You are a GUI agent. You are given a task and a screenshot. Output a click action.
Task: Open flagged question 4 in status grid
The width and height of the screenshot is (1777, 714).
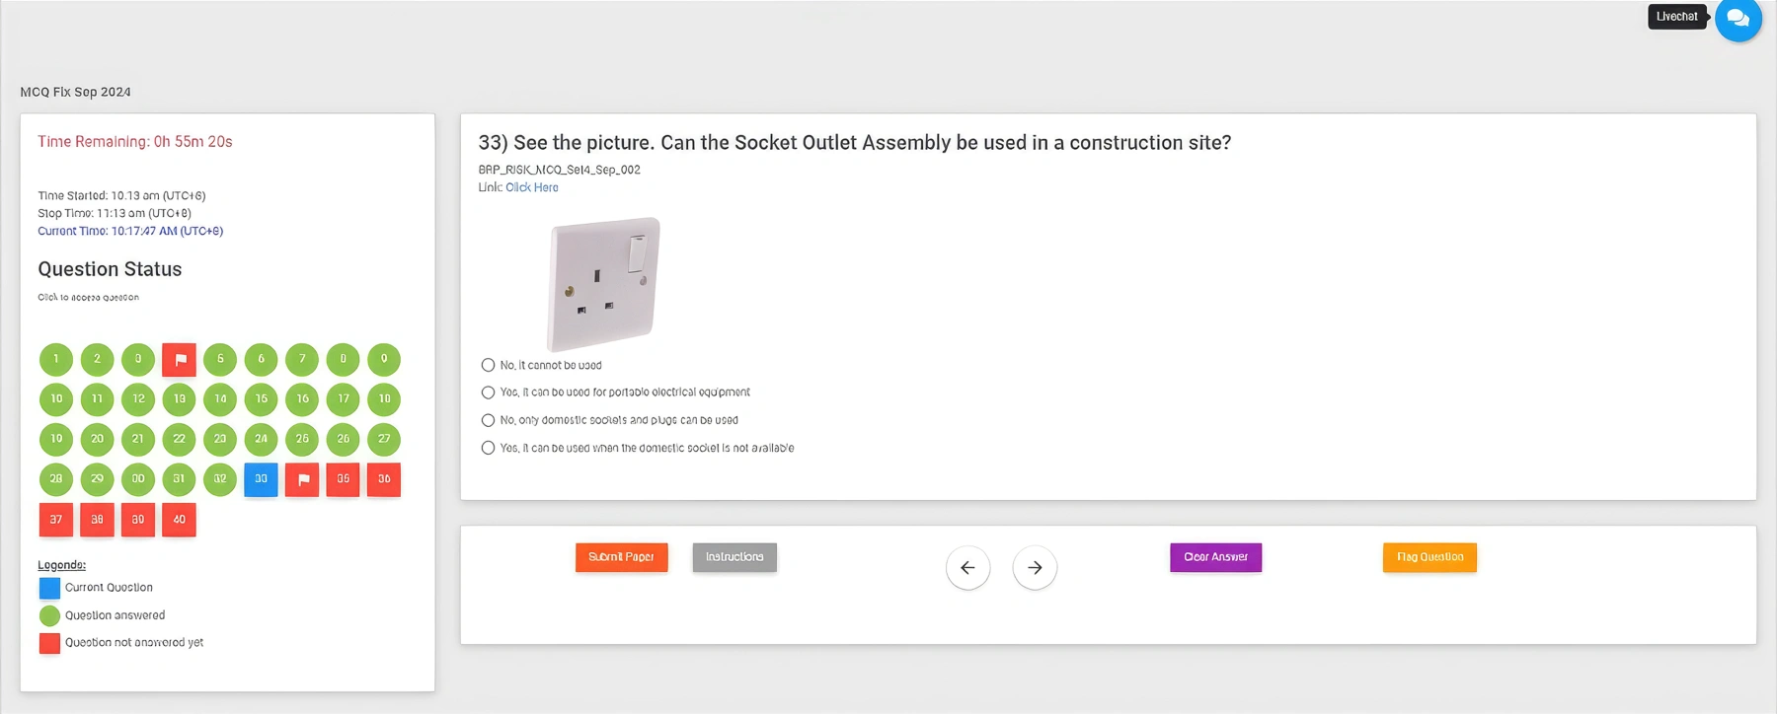pos(180,360)
